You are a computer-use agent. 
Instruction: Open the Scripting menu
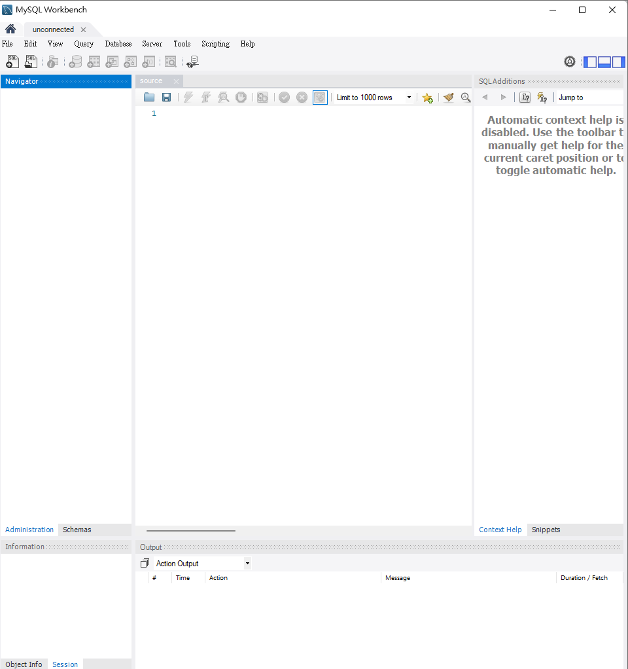[x=215, y=43]
